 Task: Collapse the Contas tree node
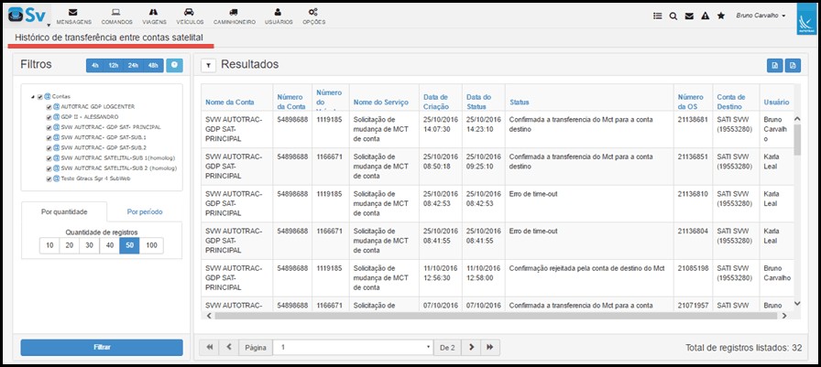point(33,97)
